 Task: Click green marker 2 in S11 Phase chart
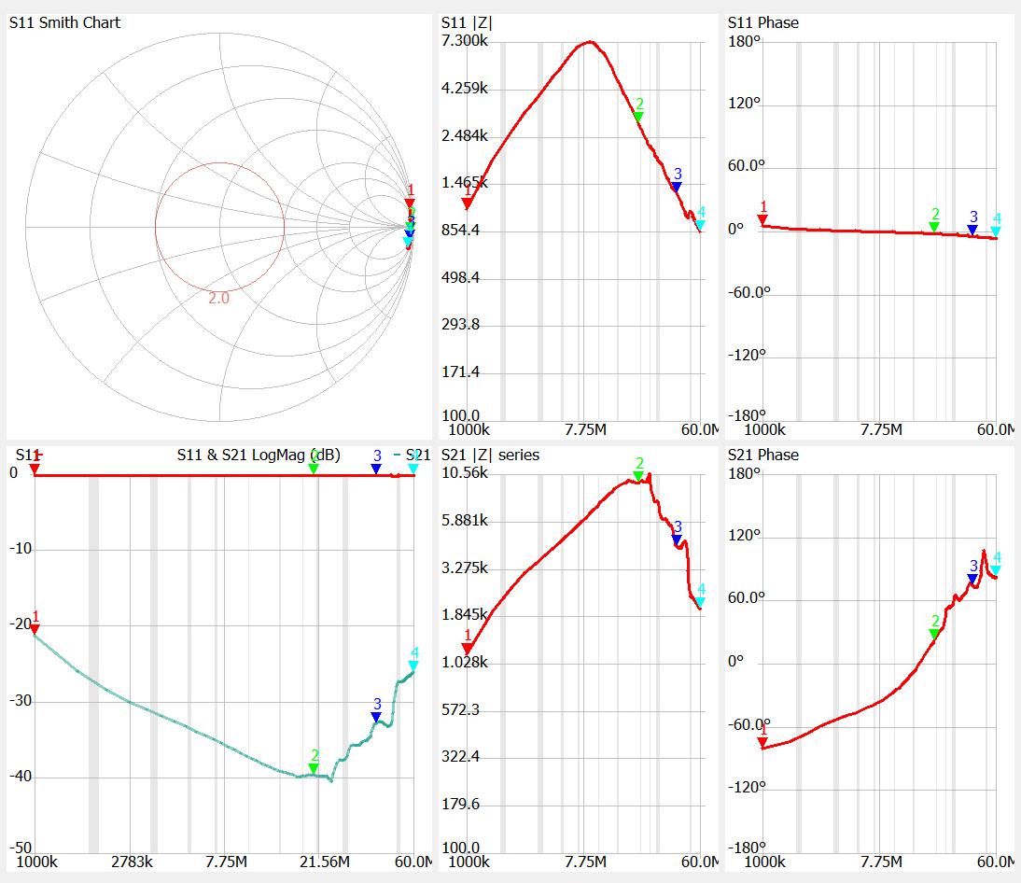[x=934, y=226]
